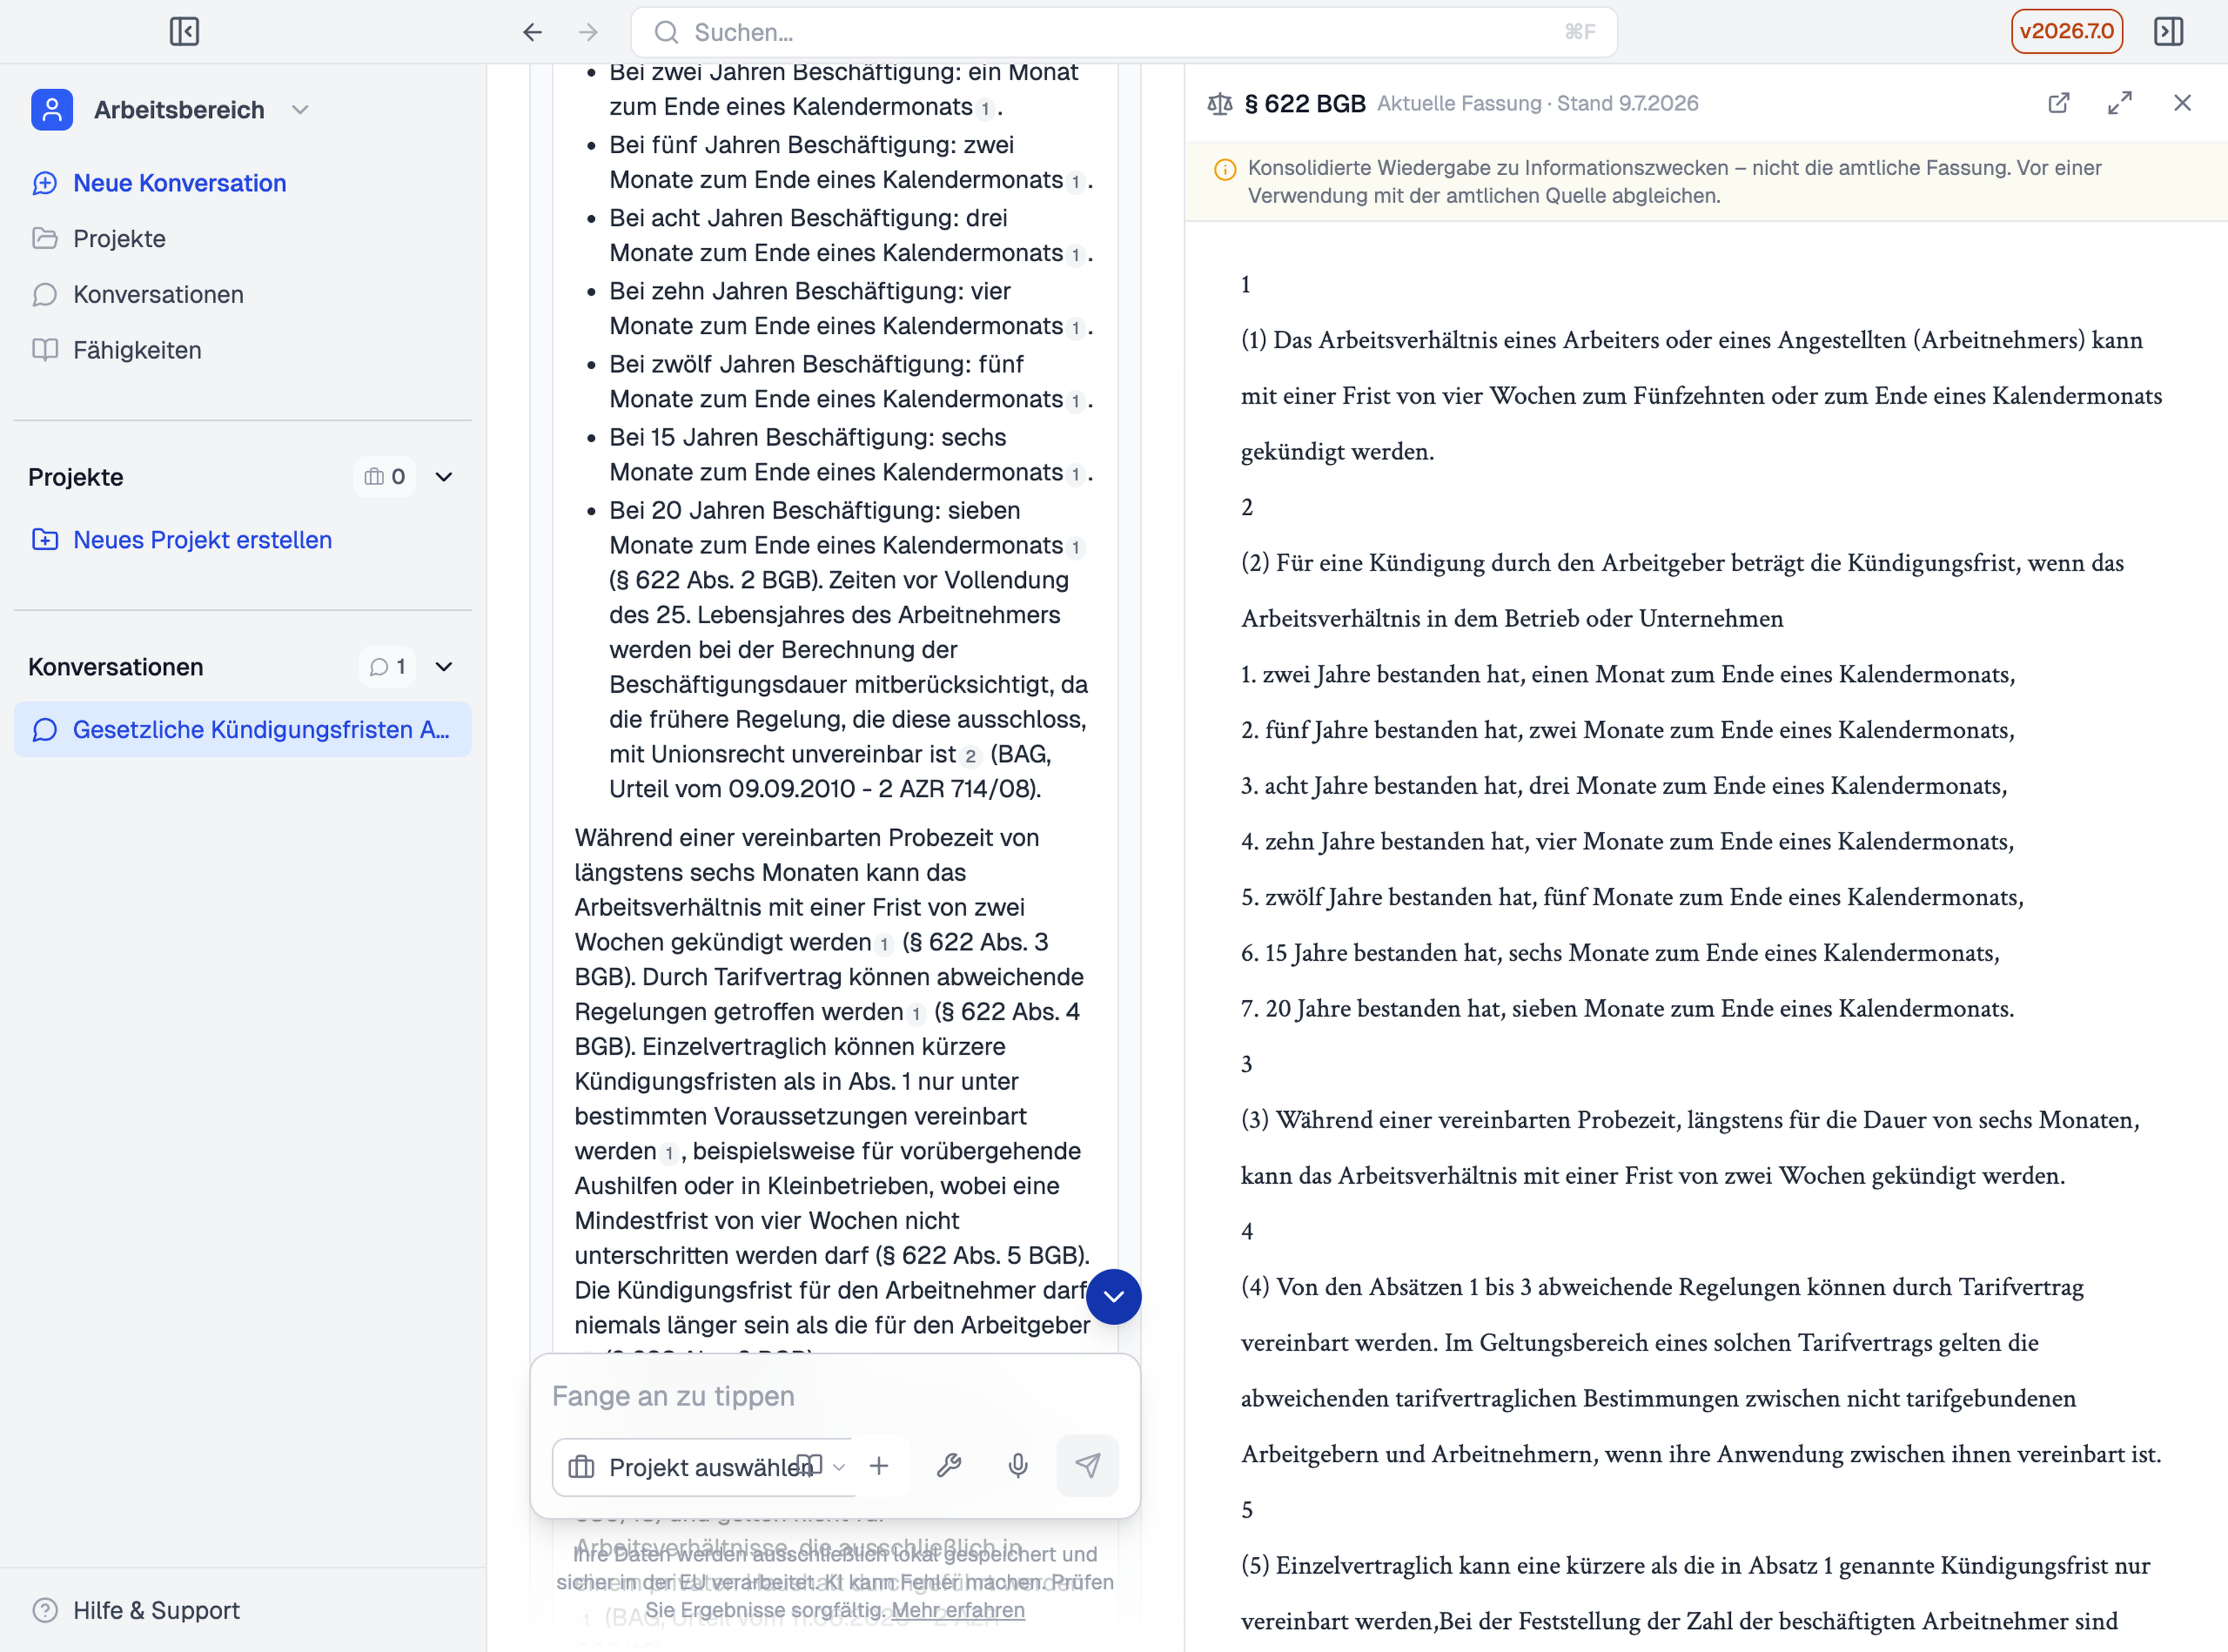Screen dimensions: 2228x1652
Task: Open § 622 BGB in external window
Action: pyautogui.click(x=2058, y=103)
